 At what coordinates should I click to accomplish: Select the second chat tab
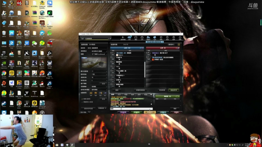(119, 95)
